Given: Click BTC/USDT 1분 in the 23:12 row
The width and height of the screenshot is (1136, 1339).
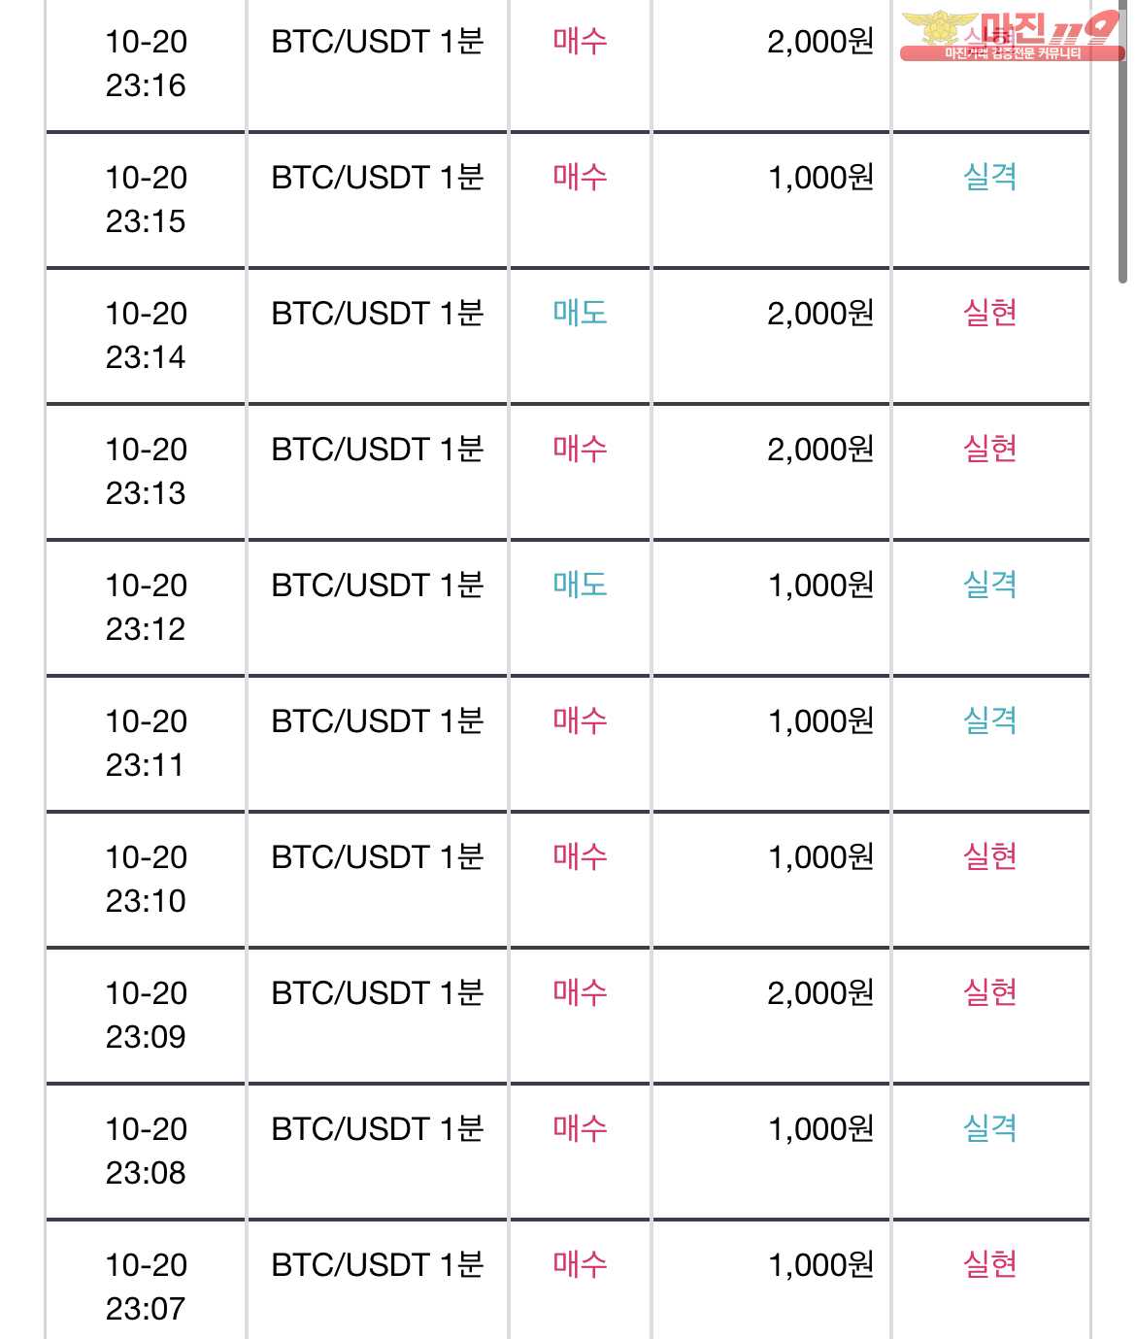Looking at the screenshot, I should click(x=378, y=585).
